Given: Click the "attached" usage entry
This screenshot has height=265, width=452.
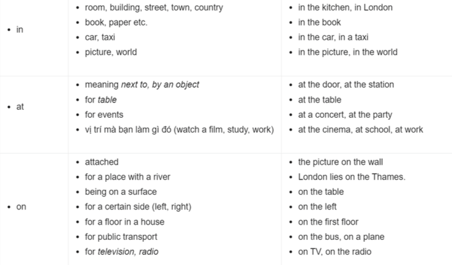Looking at the screenshot, I should pos(102,162).
